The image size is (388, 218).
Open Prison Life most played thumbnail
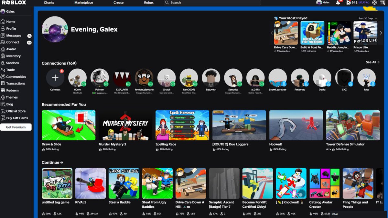click(x=365, y=33)
